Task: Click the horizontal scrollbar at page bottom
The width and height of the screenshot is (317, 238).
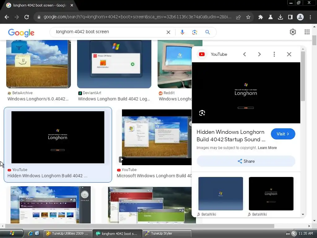Action: click(x=140, y=226)
